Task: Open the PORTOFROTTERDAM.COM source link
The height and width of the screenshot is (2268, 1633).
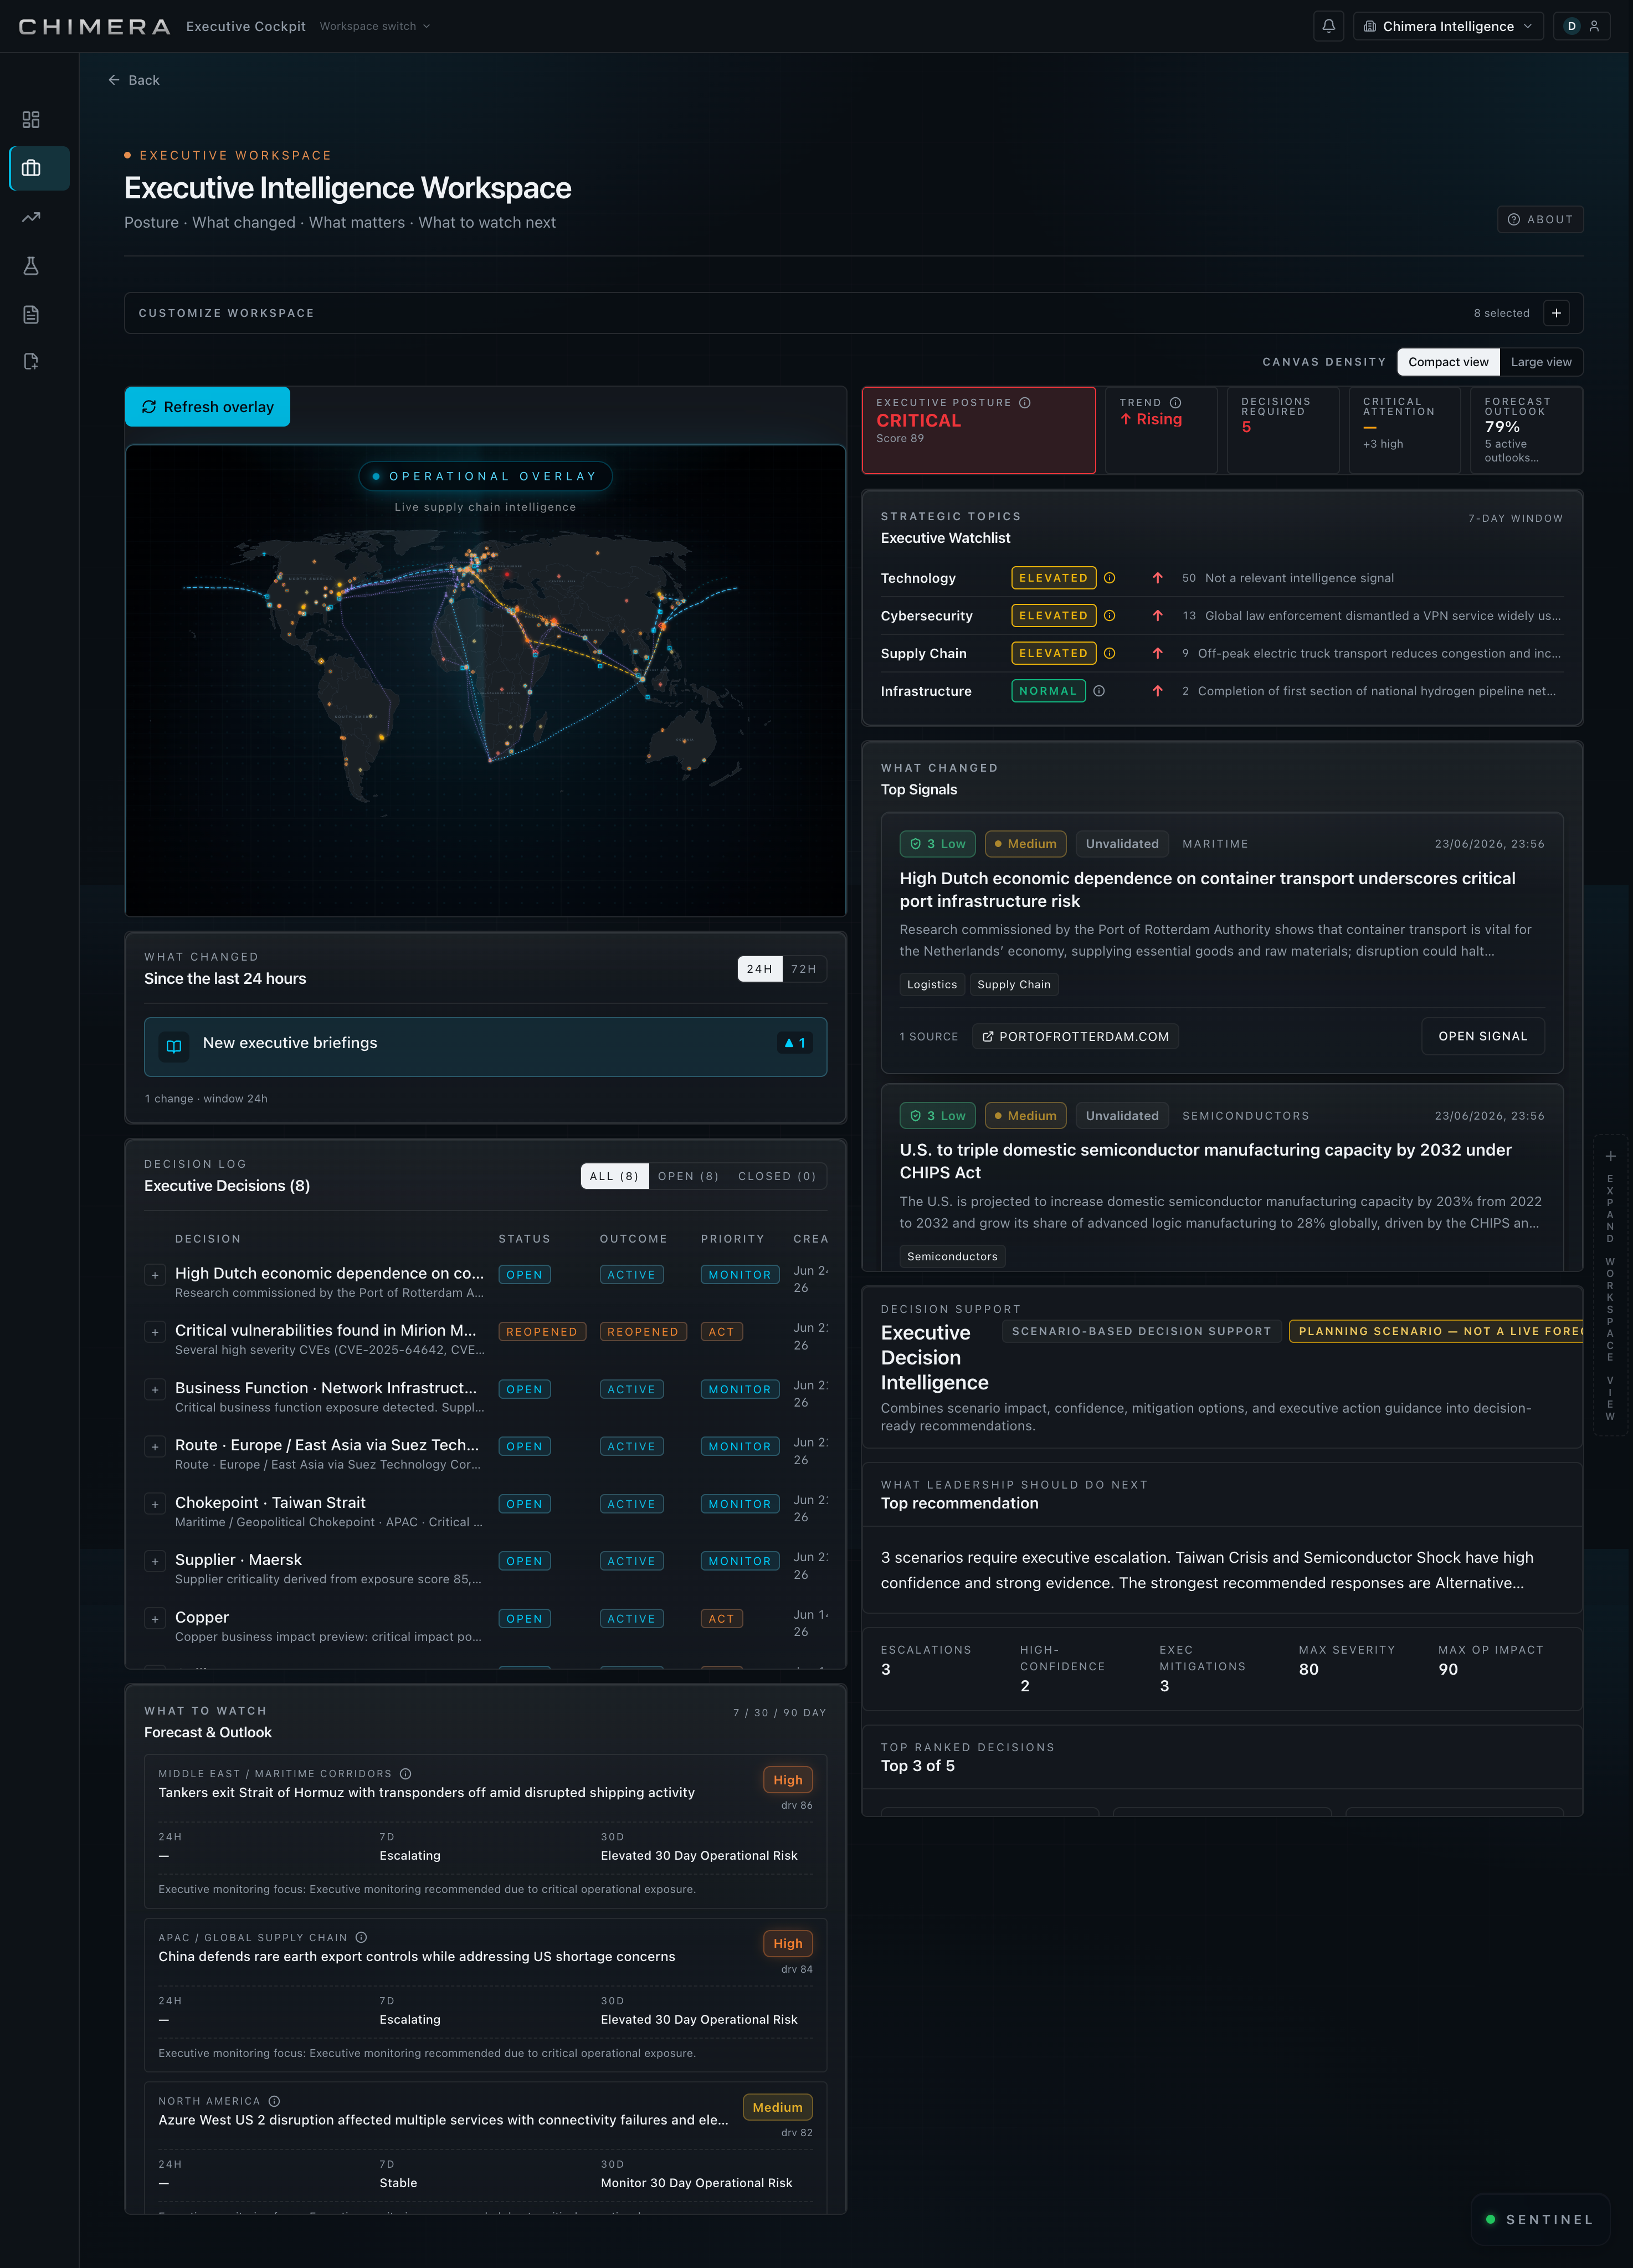Action: [1075, 1037]
